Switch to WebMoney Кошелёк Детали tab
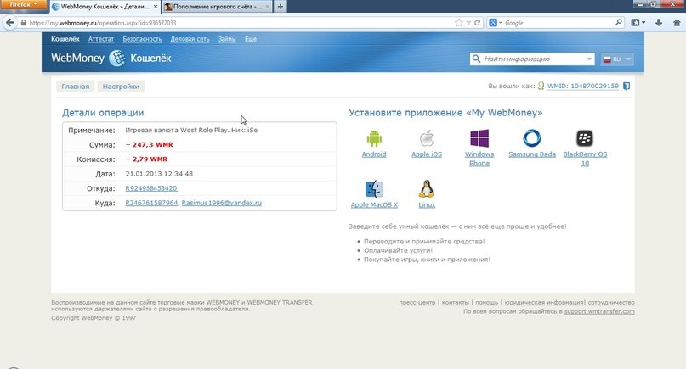 click(104, 7)
